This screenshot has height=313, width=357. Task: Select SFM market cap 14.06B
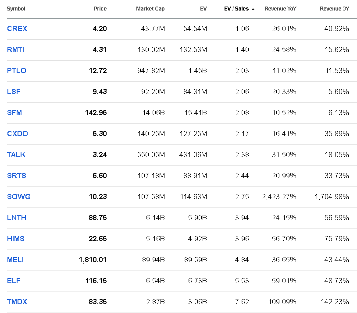154,113
